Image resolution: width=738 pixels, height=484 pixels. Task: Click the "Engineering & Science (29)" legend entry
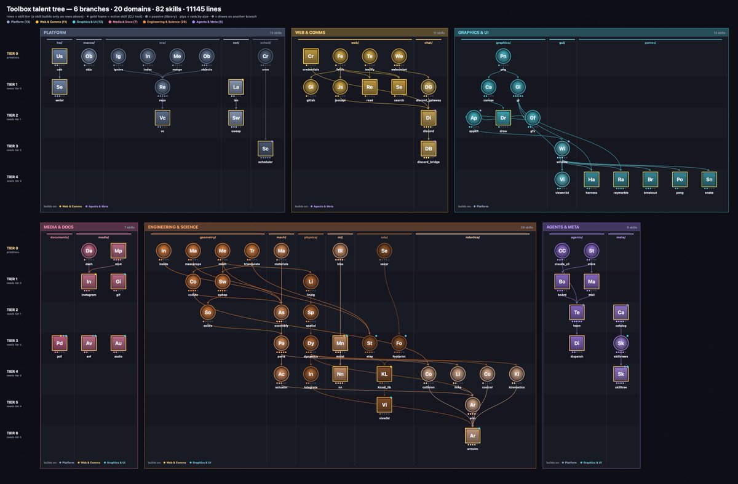(164, 21)
